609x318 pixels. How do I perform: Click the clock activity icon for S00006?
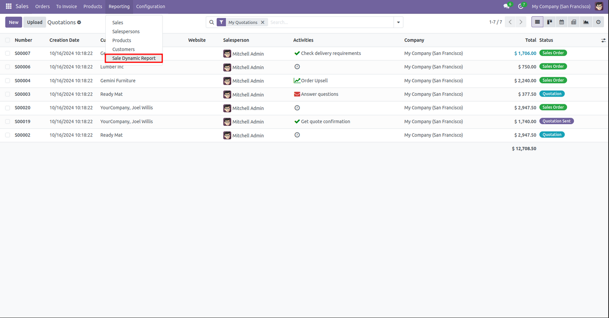tap(297, 67)
